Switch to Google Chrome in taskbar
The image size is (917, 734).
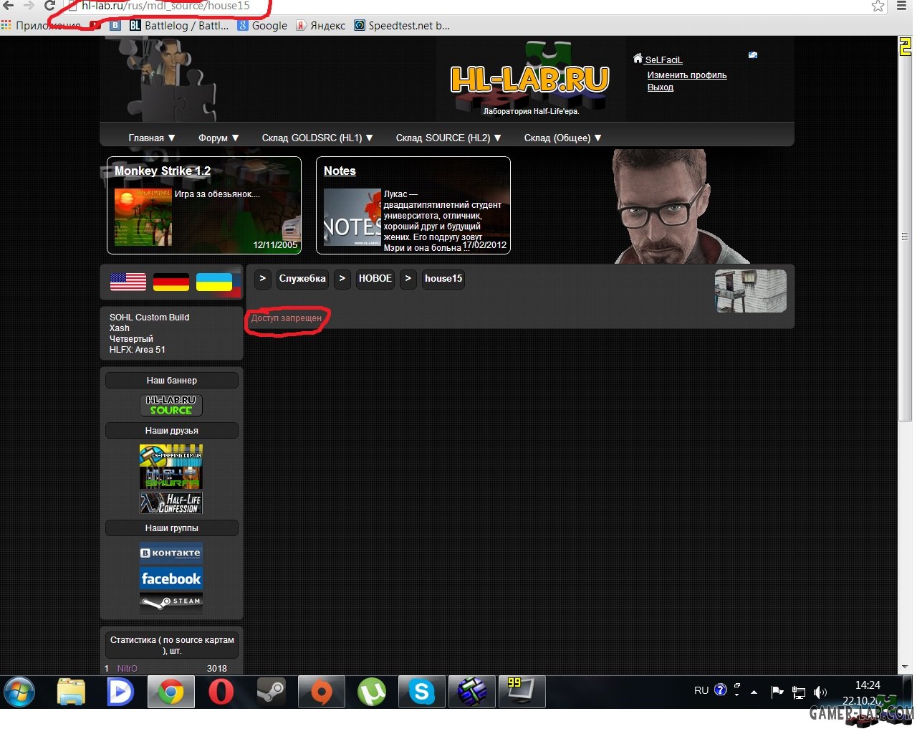(171, 692)
